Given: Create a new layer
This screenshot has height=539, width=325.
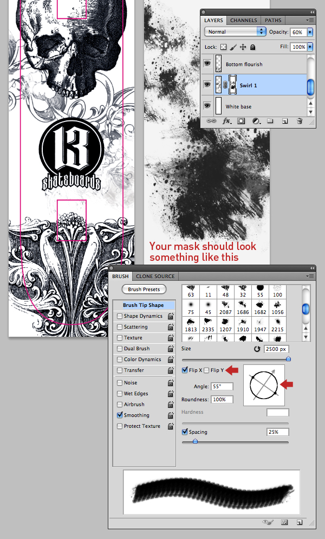Looking at the screenshot, I should point(285,121).
